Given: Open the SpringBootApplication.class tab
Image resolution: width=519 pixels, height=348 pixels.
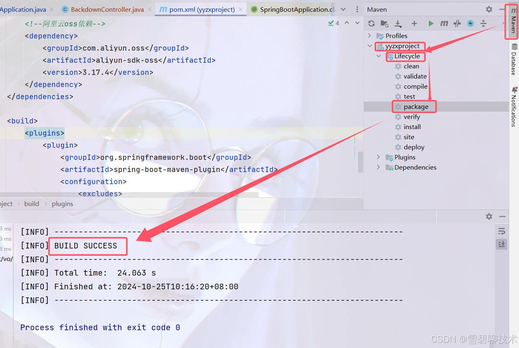Looking at the screenshot, I should [x=295, y=9].
